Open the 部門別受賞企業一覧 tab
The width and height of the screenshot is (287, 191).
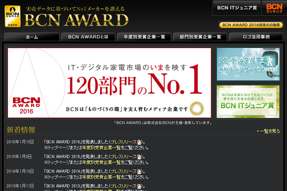click(x=200, y=37)
